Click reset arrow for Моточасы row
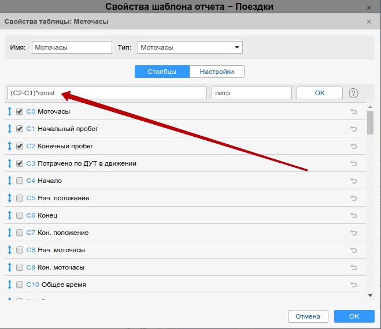Image resolution: width=381 pixels, height=329 pixels. click(354, 112)
